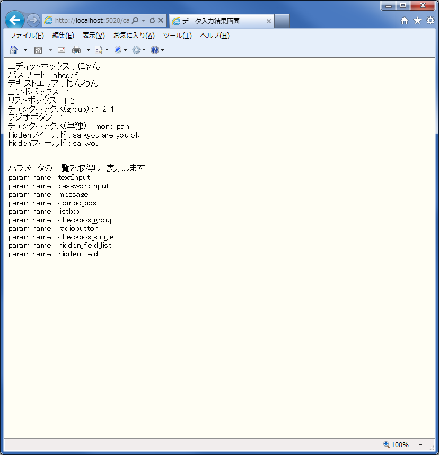
Task: Open a new blank tab
Action: (x=282, y=21)
